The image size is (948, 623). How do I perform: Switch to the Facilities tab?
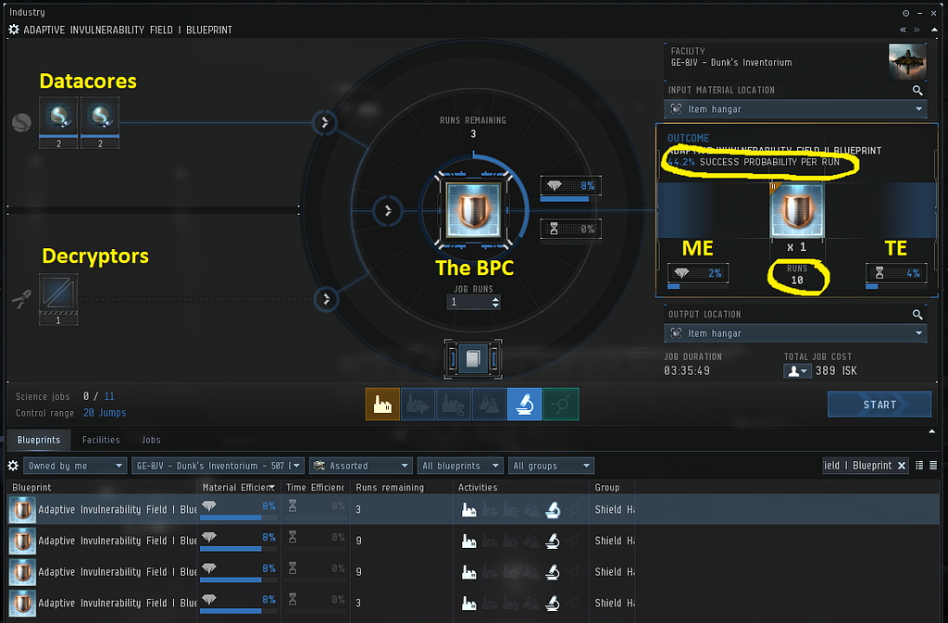coord(101,440)
